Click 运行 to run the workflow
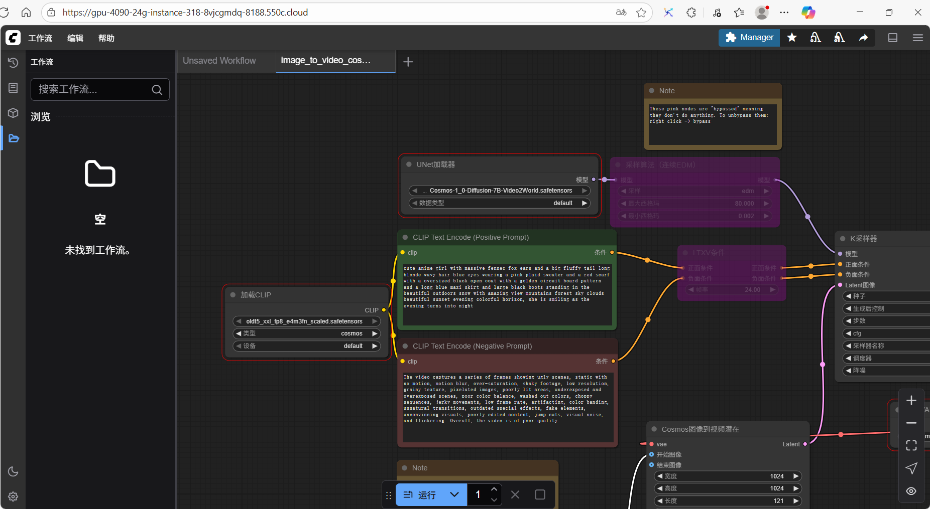Image resolution: width=930 pixels, height=509 pixels. click(420, 495)
